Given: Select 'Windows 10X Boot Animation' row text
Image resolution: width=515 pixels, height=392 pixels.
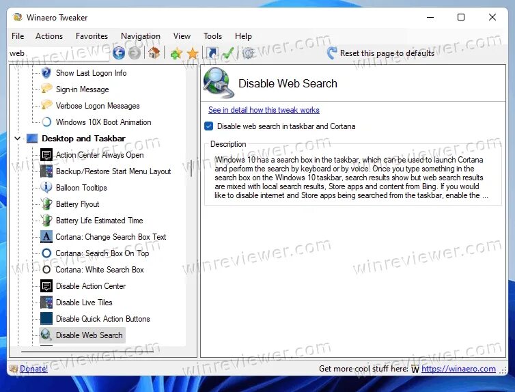Looking at the screenshot, I should pyautogui.click(x=103, y=122).
